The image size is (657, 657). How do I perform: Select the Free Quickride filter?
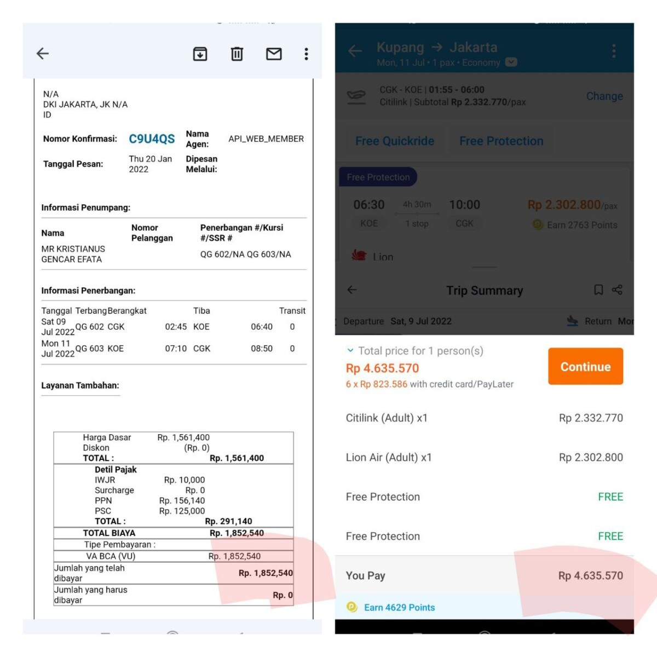click(x=394, y=141)
